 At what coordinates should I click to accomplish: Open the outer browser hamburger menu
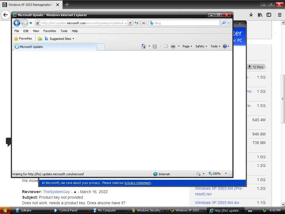coord(280,15)
